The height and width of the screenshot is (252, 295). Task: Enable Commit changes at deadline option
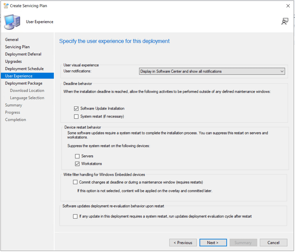[x=75, y=182]
